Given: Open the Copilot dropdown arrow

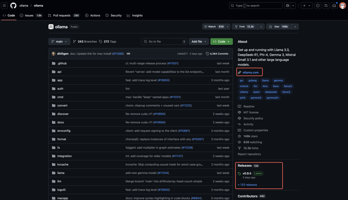Looking at the screenshot, I should click(x=293, y=5).
